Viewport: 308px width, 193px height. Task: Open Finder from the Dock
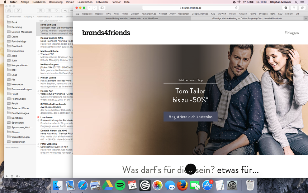(x=58, y=185)
